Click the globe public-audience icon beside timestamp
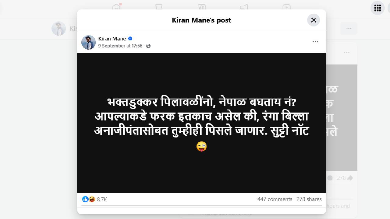The image size is (390, 219). click(148, 46)
